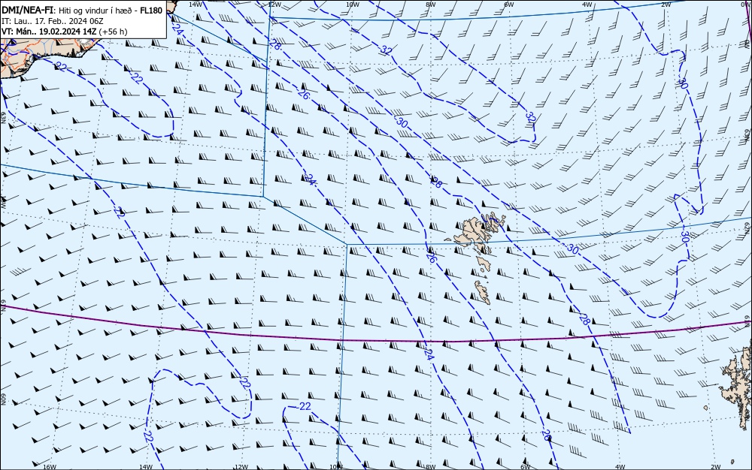Click the '60N' latitude label on left edge
The image size is (752, 470).
pos(3,399)
